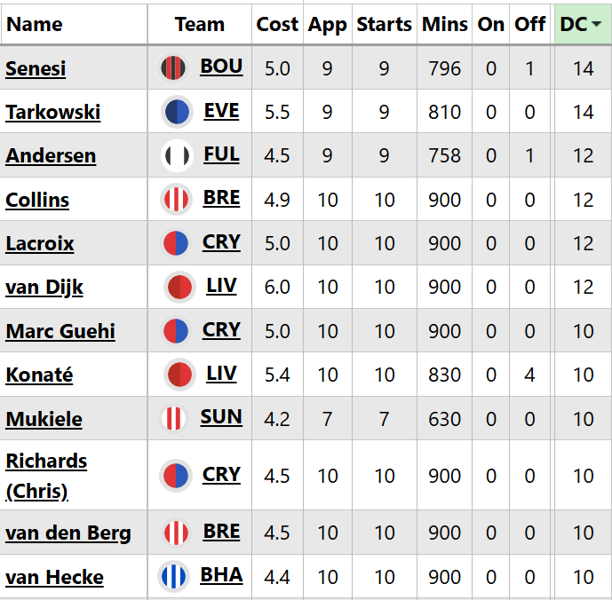
Task: Click the Sunderland badge icon beside Mukiele
Action: tap(174, 418)
